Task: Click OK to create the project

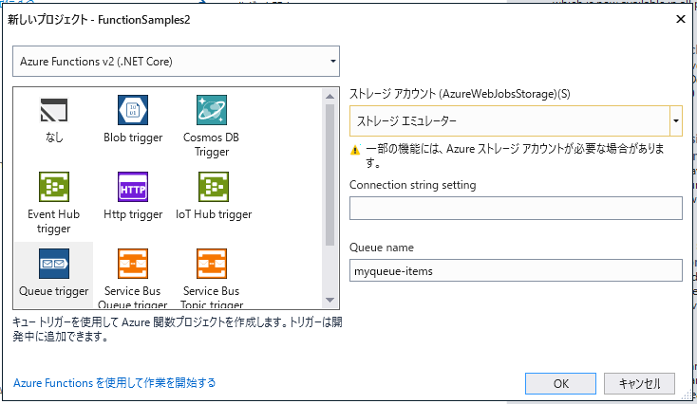Action: point(560,383)
